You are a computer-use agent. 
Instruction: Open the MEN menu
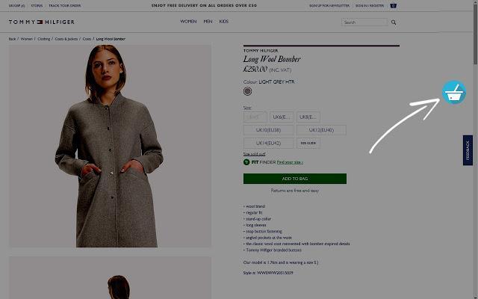(x=208, y=22)
